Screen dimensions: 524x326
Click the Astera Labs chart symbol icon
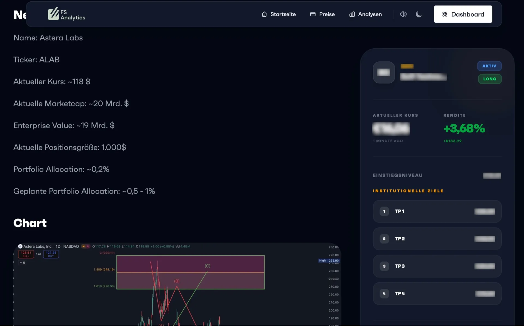20,246
